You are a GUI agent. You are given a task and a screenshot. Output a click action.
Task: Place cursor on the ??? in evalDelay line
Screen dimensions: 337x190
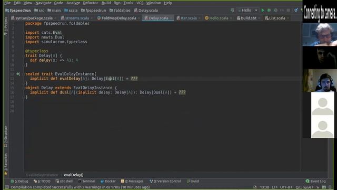(x=134, y=79)
